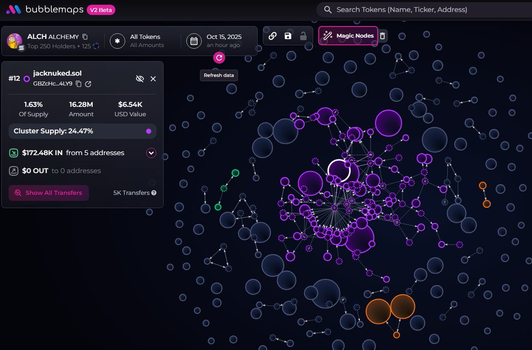Open the ALCH token avatar
The image size is (532, 350).
point(15,41)
